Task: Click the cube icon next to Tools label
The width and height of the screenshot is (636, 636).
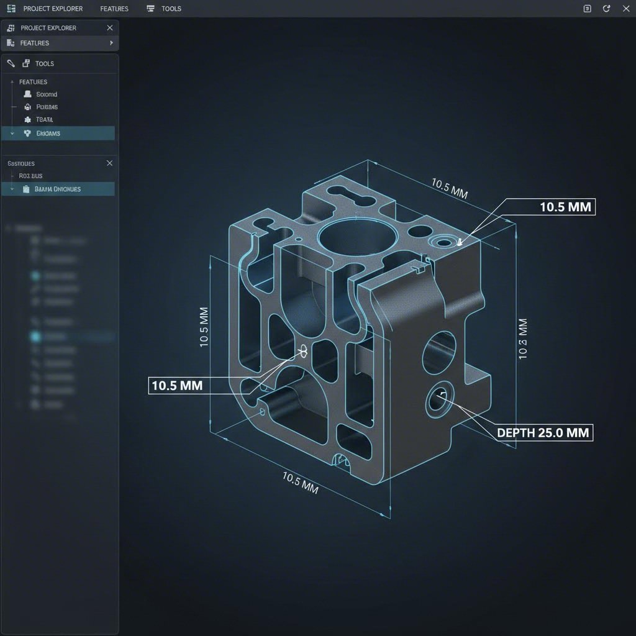Action: click(x=27, y=63)
